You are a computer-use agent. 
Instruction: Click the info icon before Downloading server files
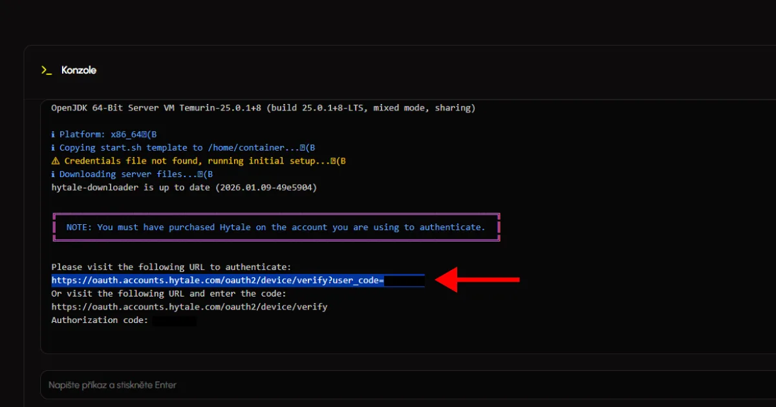coord(53,174)
